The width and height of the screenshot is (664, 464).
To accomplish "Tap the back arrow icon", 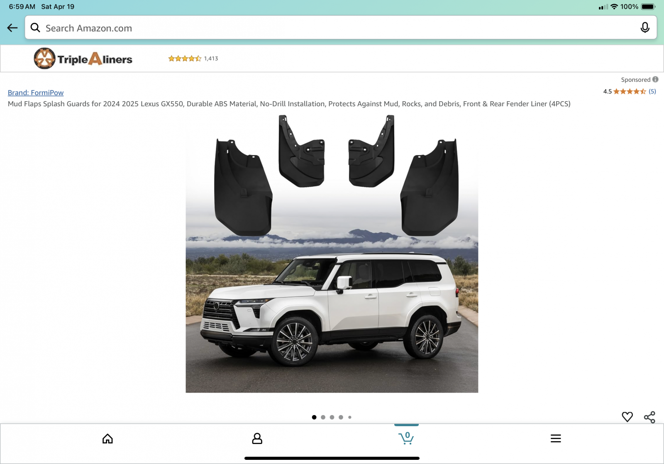I will coord(12,28).
